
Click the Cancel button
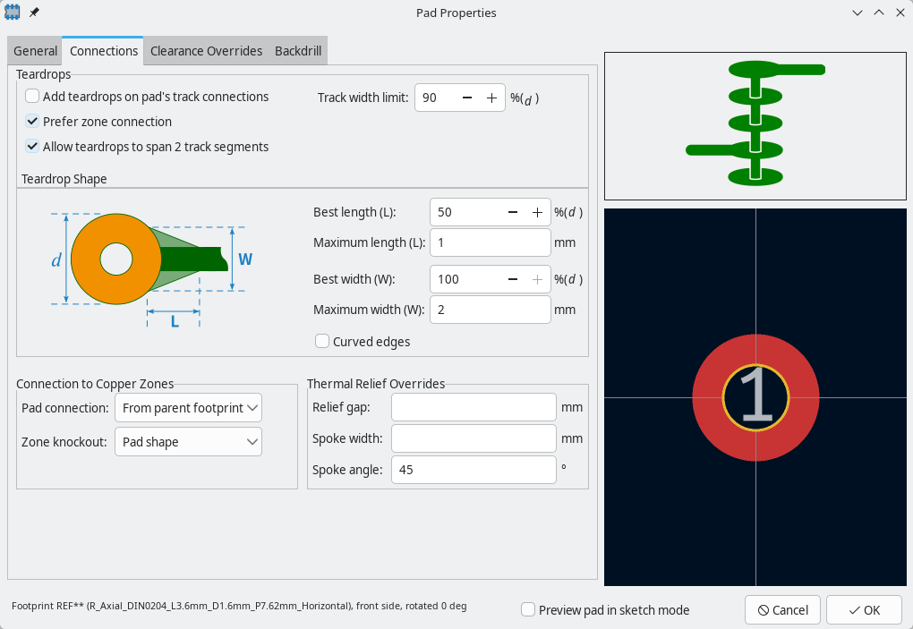pos(782,610)
